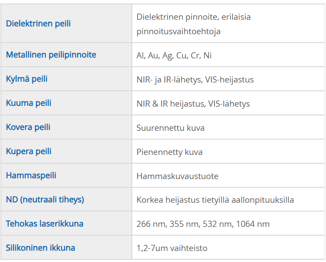Click the 'Suurennettu kuva' cell
326x262 pixels.
pyautogui.click(x=170, y=128)
